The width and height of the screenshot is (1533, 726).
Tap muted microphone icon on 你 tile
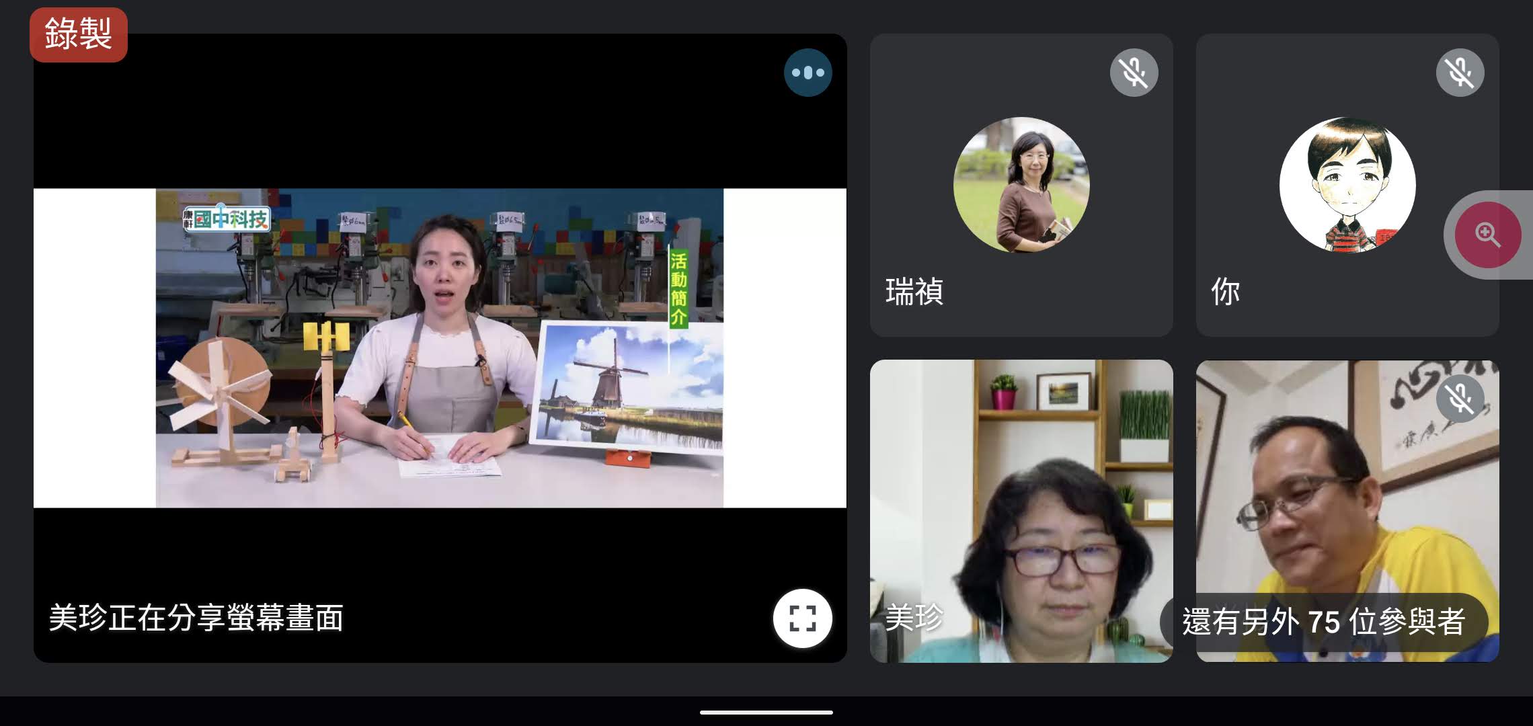tap(1460, 73)
